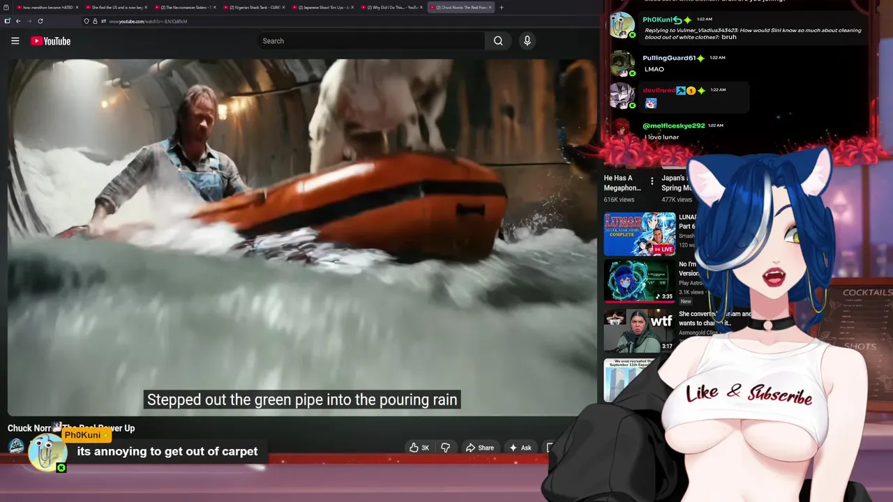This screenshot has width=893, height=502.
Task: Click the YouTube search magnifier button
Action: (x=498, y=41)
